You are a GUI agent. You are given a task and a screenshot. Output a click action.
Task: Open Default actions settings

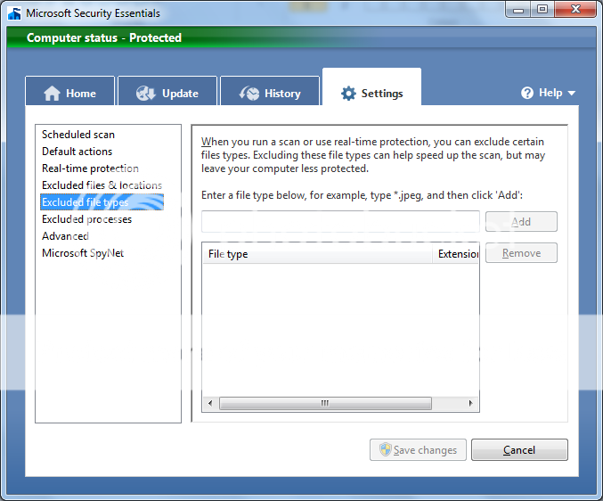[77, 152]
